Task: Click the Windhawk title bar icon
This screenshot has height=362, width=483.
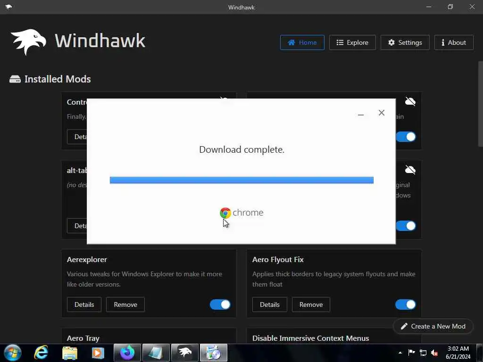Action: 8,7
